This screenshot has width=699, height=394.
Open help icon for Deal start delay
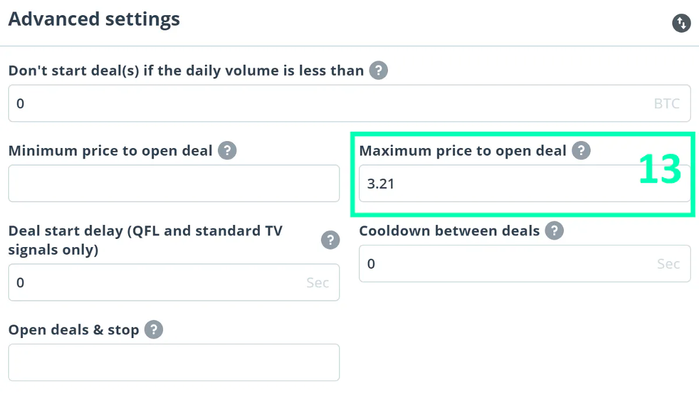(x=330, y=240)
